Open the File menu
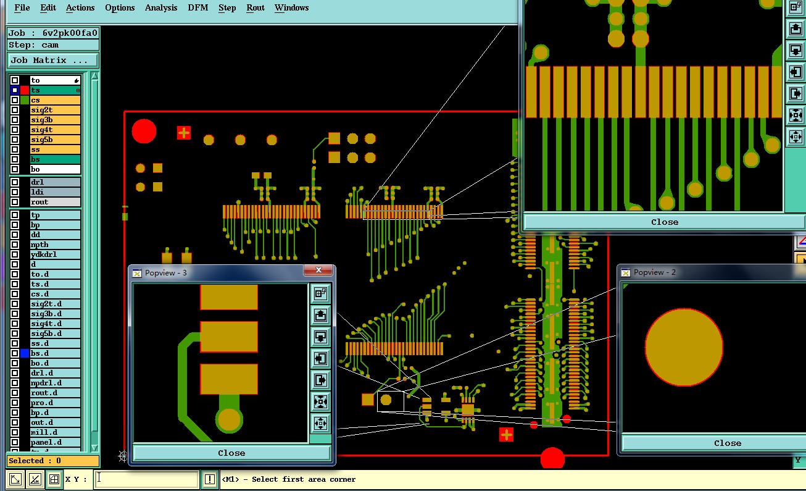 point(22,8)
